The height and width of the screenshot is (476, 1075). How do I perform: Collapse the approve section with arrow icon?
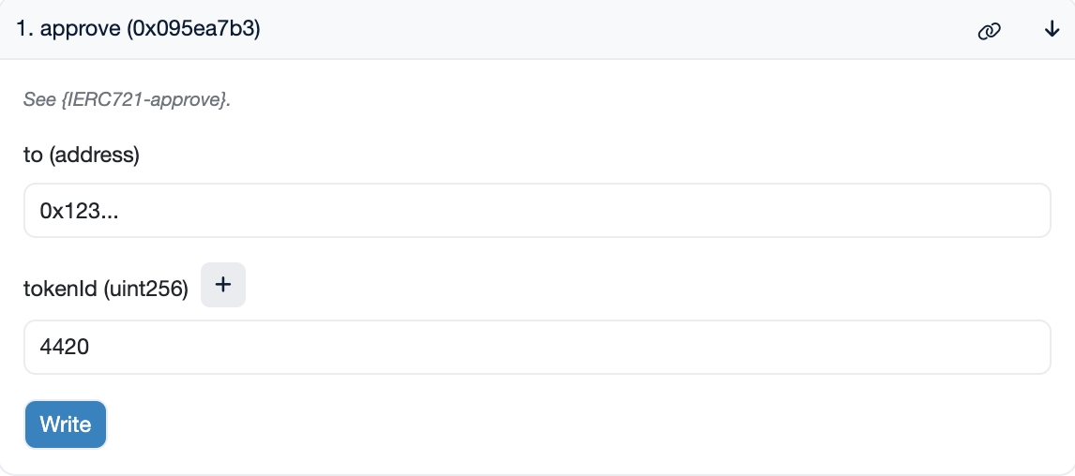1052,30
